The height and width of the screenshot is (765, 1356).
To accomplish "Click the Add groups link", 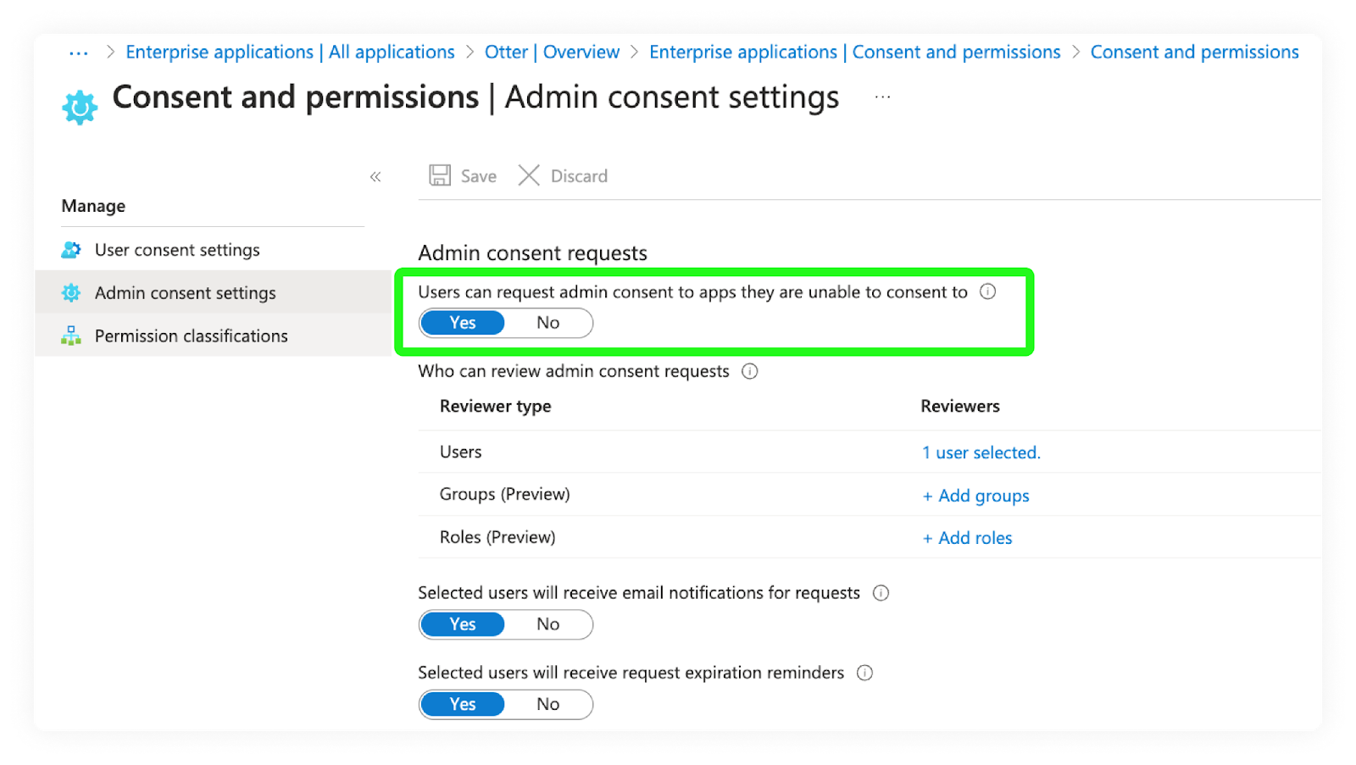I will pyautogui.click(x=975, y=496).
